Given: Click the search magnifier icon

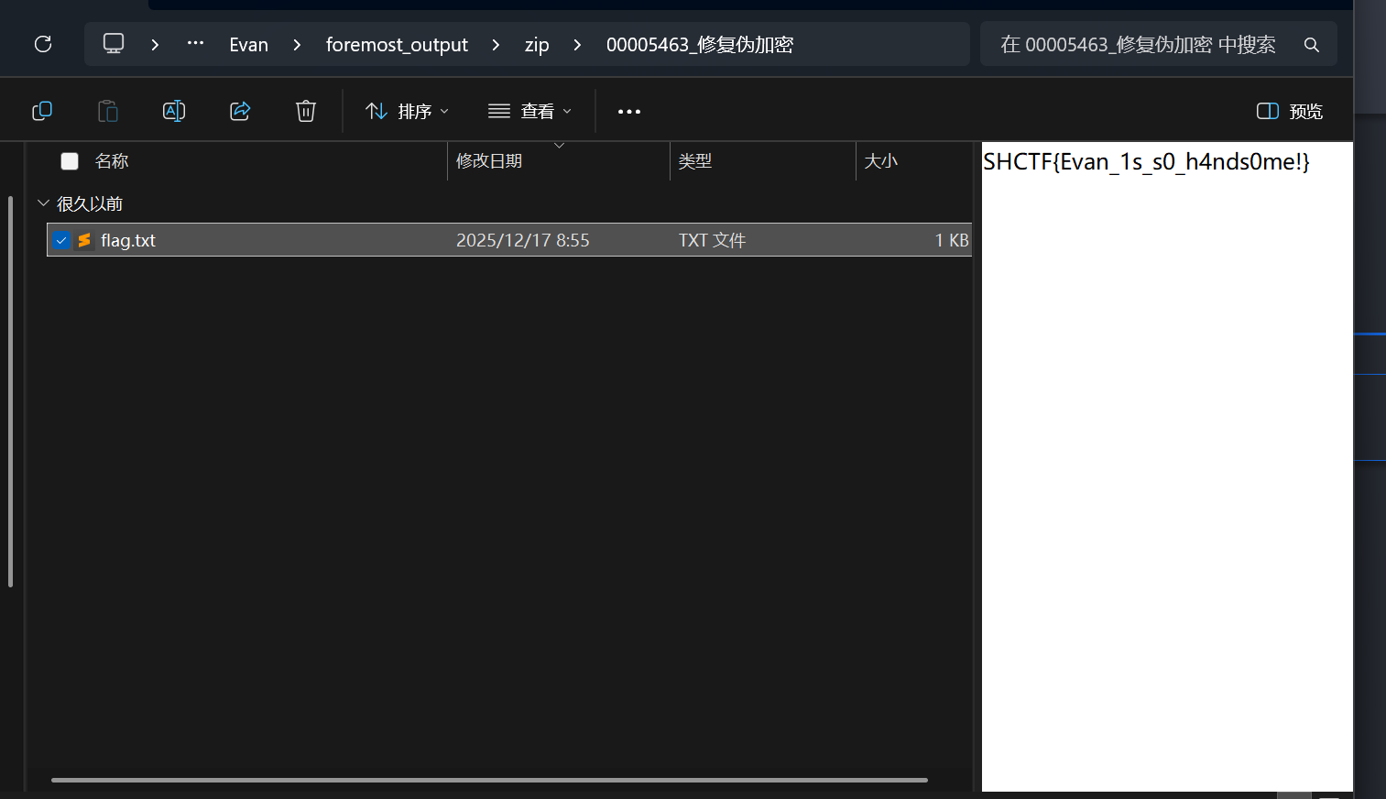Looking at the screenshot, I should coord(1312,45).
